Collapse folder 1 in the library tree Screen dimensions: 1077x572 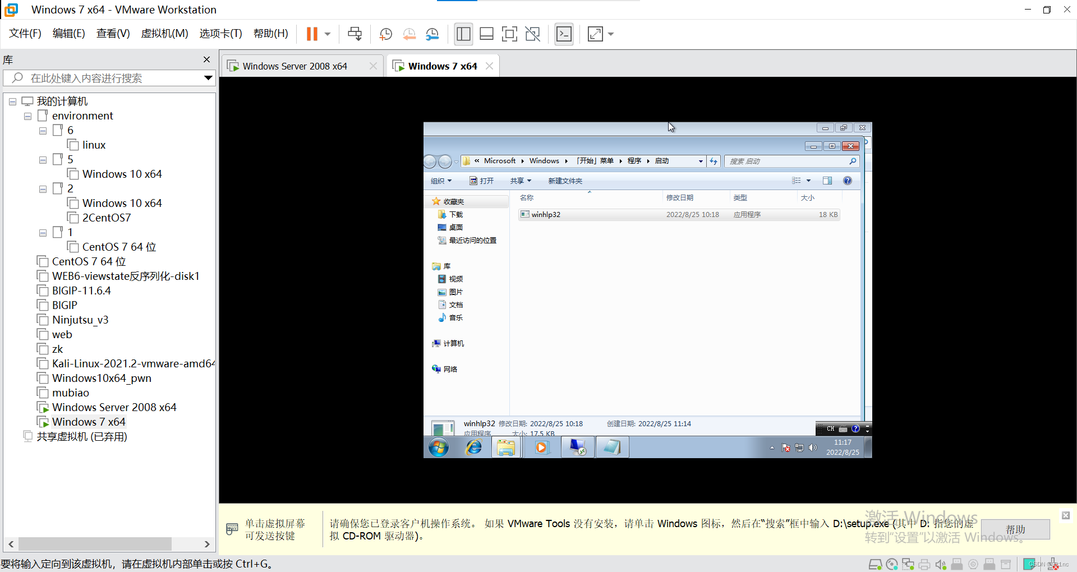tap(43, 233)
